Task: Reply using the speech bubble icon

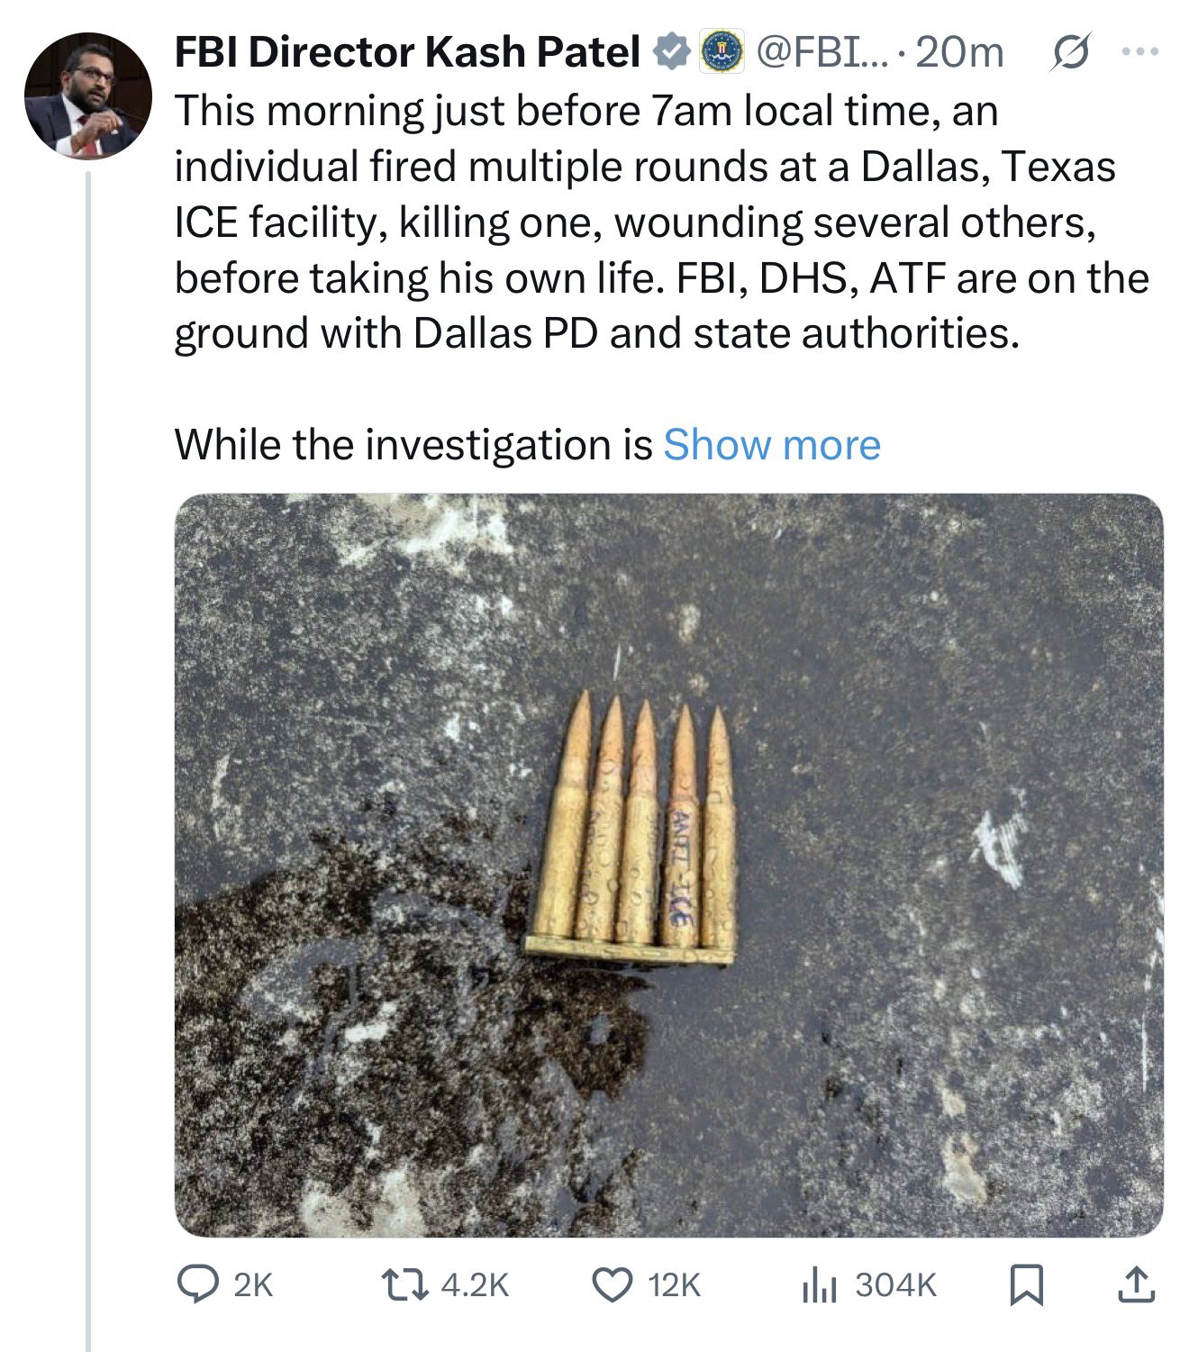Action: pos(195,1284)
